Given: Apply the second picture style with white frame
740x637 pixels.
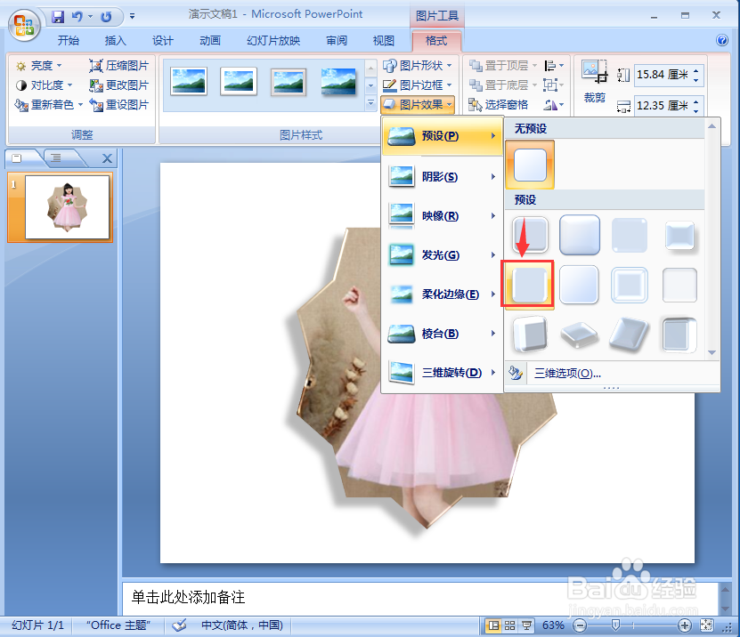Looking at the screenshot, I should pyautogui.click(x=239, y=82).
